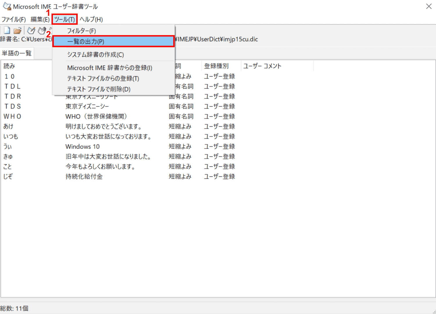436x314 pixels.
Task: Select the ＴＤＲ entry
Action: tap(12, 96)
